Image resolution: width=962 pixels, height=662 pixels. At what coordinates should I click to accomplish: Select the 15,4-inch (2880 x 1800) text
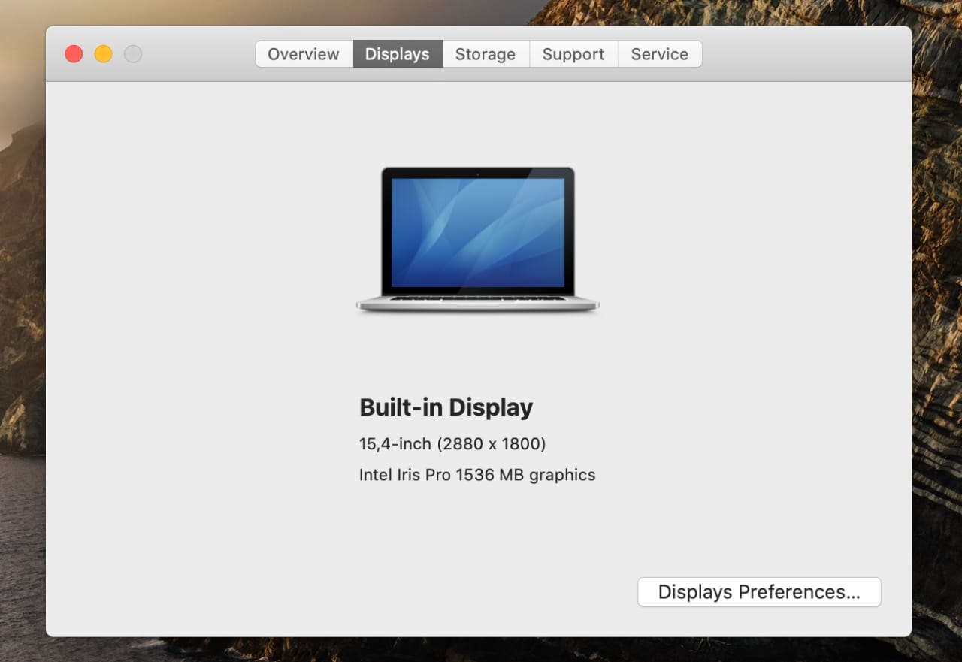[452, 444]
